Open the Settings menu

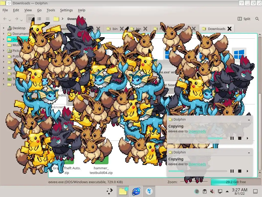[66, 10]
